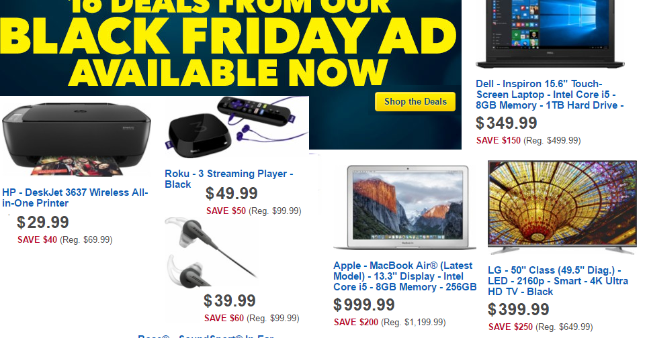Screen dimensions: 645x338
Task: Click the $349.99 Dell laptop price
Action: tap(507, 123)
